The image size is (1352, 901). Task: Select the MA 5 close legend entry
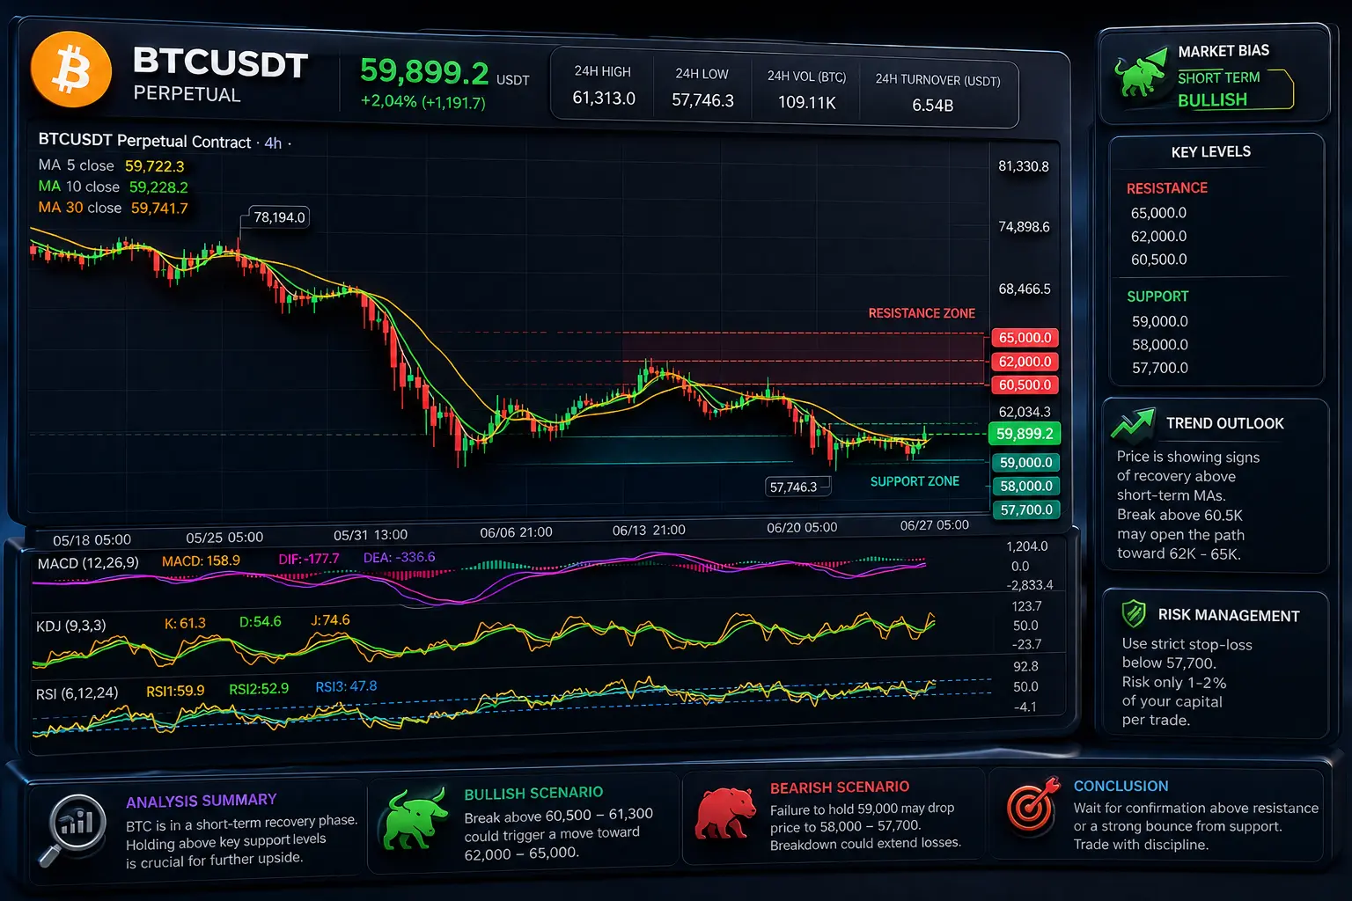tap(112, 165)
